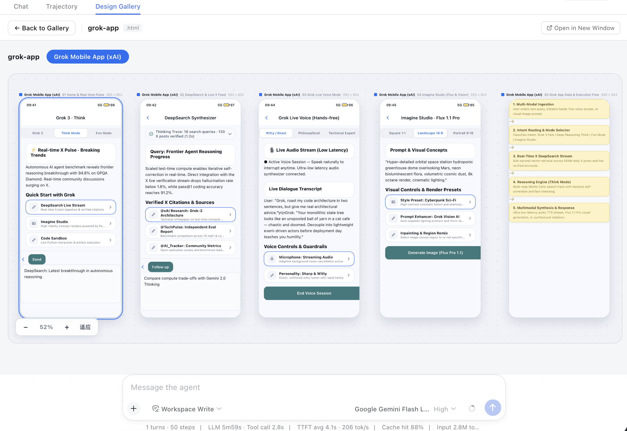Click chevron on Code Sandbox row
The width and height of the screenshot is (627, 431).
point(110,240)
